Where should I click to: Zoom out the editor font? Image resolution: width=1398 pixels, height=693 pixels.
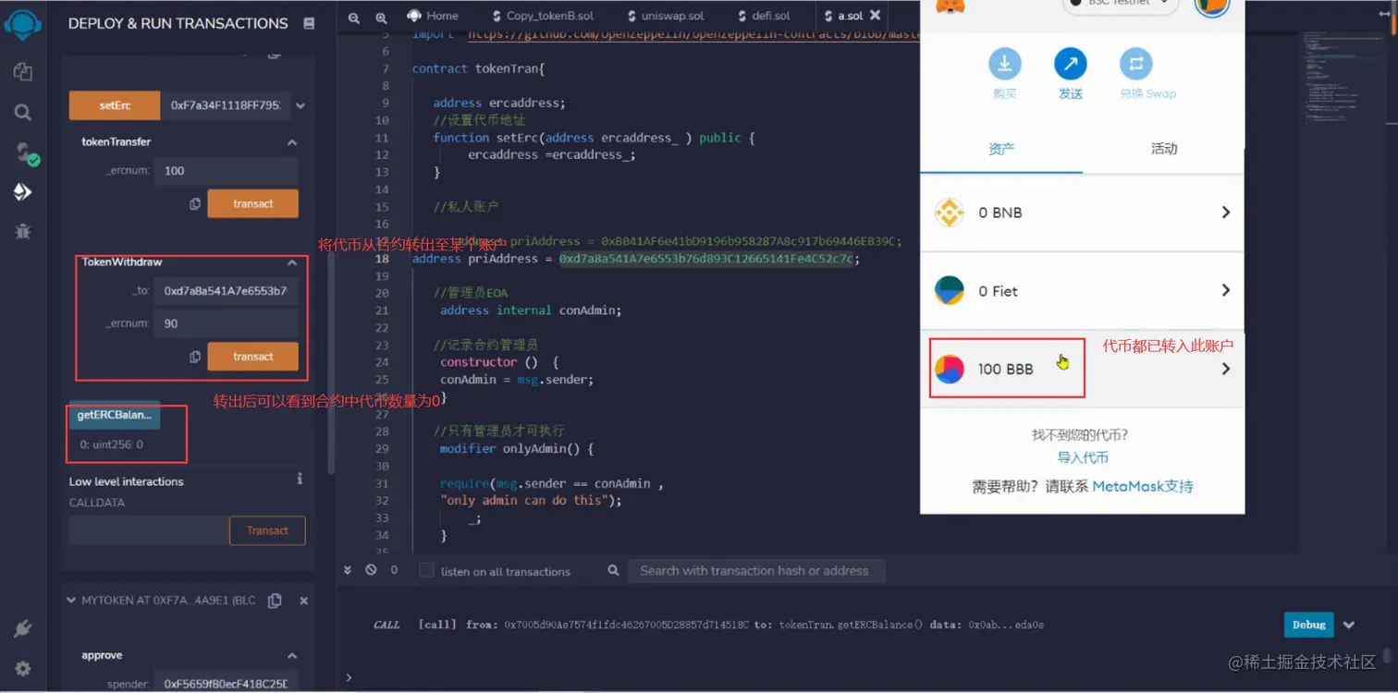tap(354, 17)
